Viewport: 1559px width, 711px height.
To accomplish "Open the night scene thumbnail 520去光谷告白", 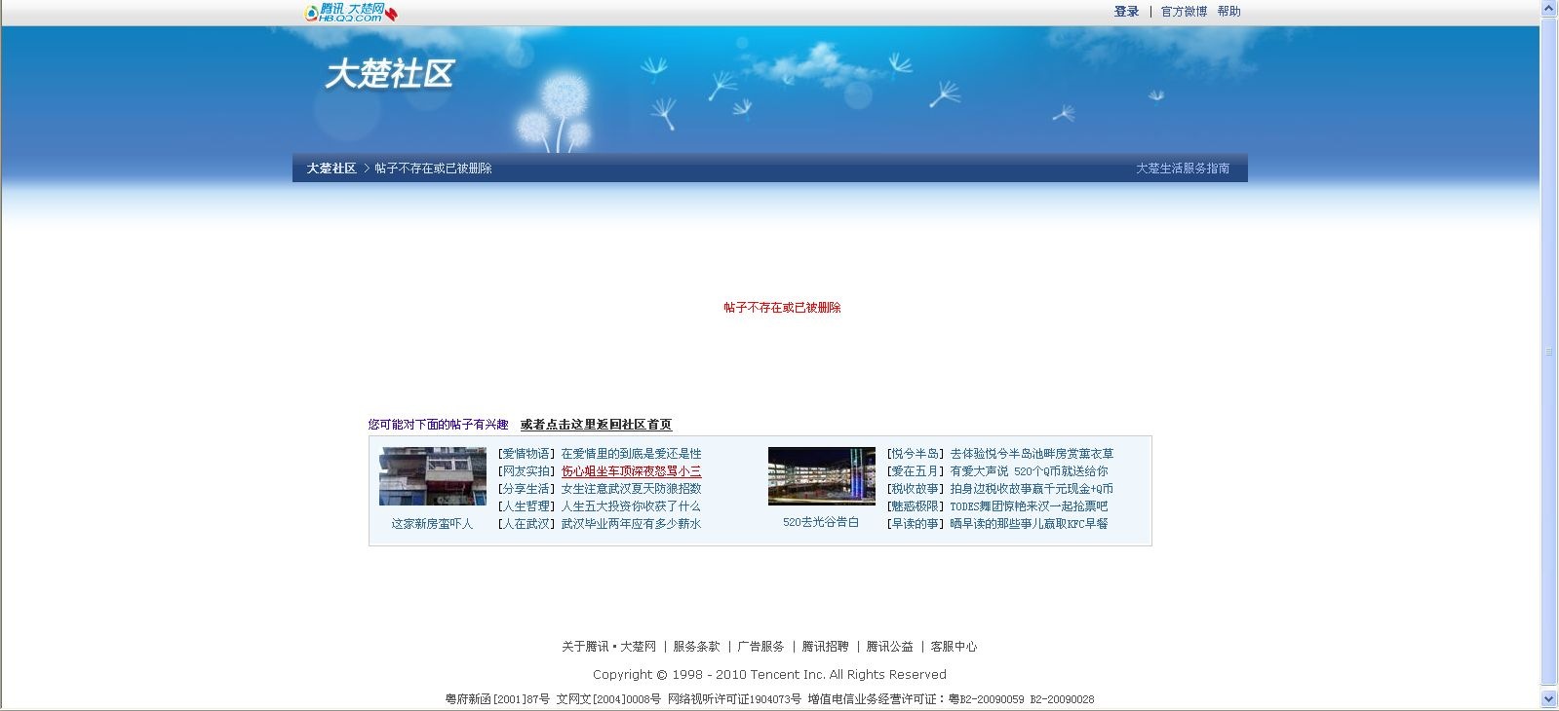I will [821, 476].
